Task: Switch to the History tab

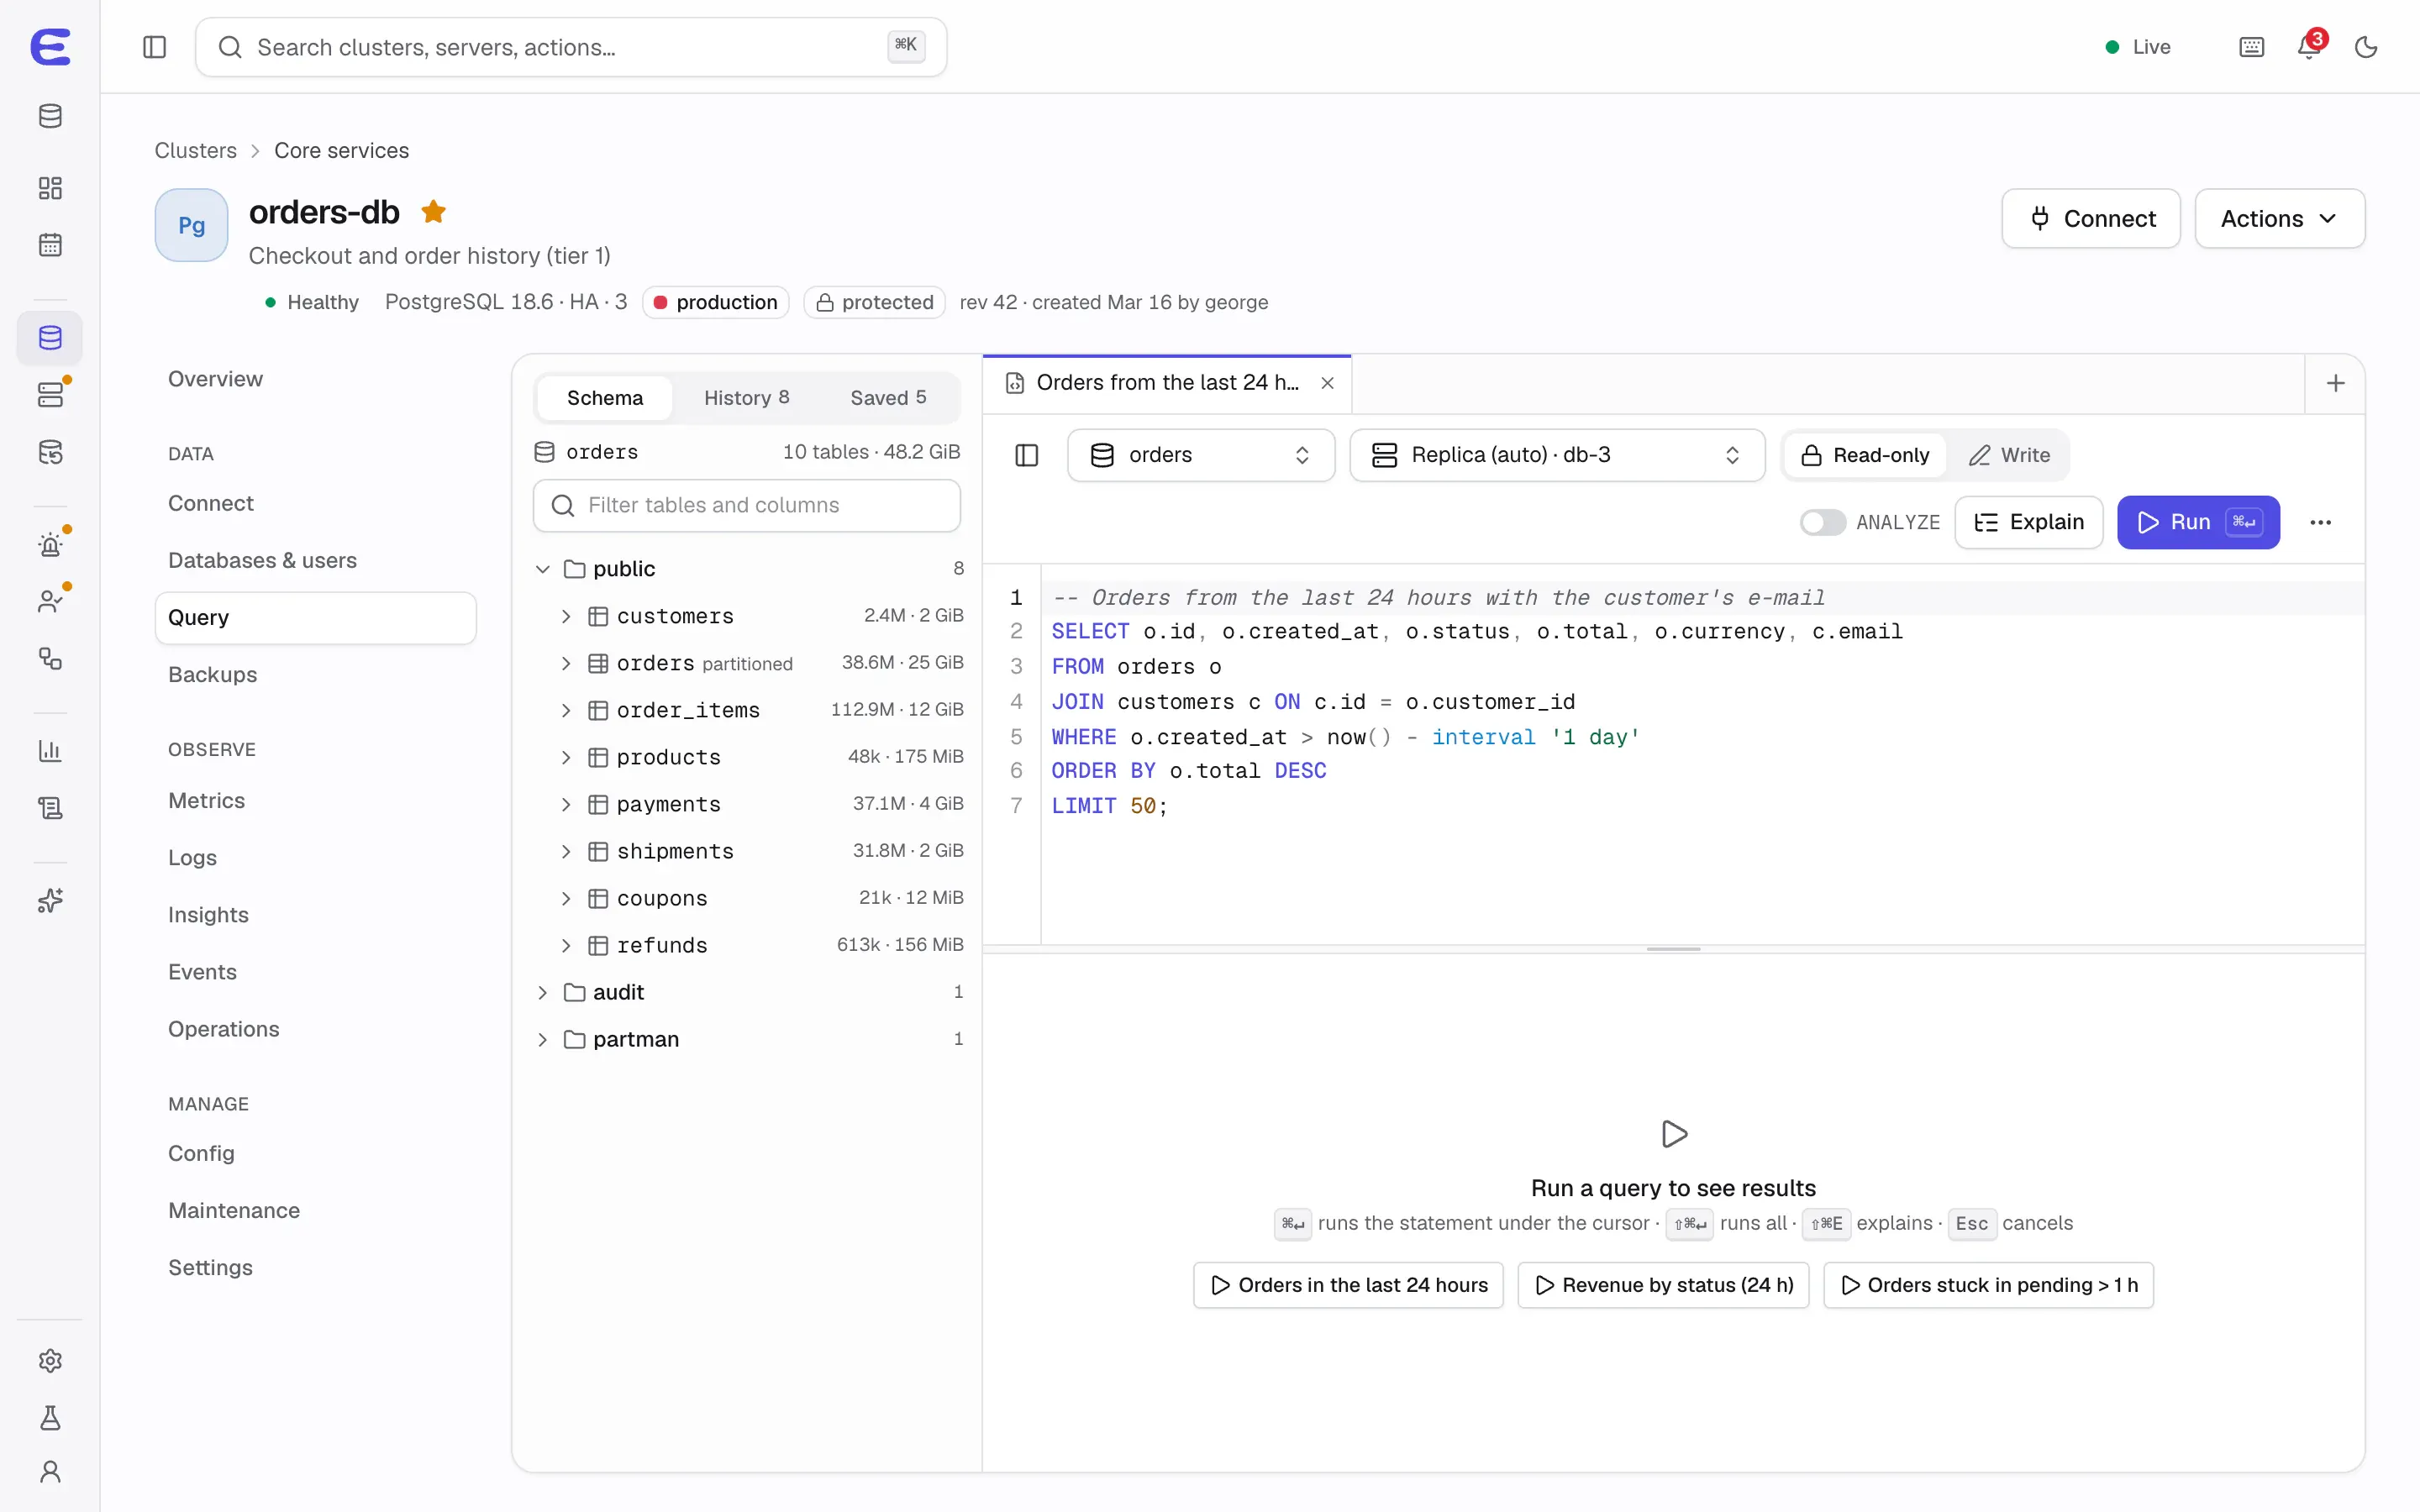Action: [x=746, y=398]
